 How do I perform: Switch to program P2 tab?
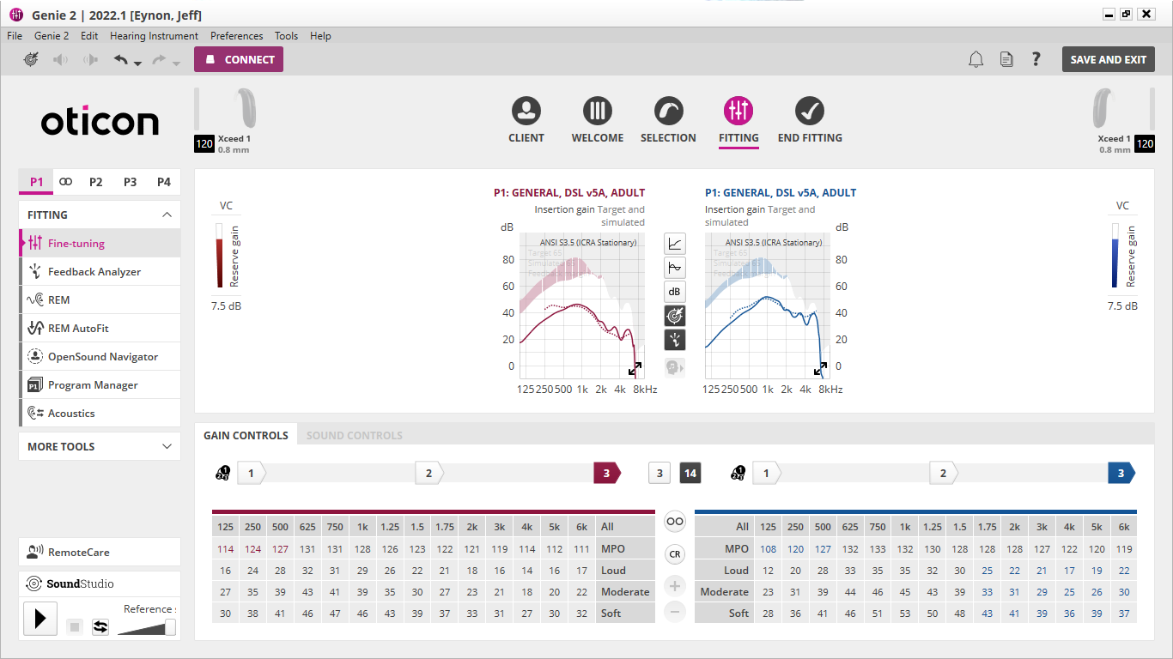click(95, 182)
